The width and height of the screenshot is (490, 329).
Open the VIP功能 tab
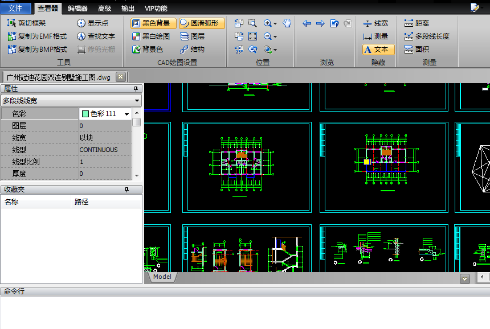pos(156,9)
